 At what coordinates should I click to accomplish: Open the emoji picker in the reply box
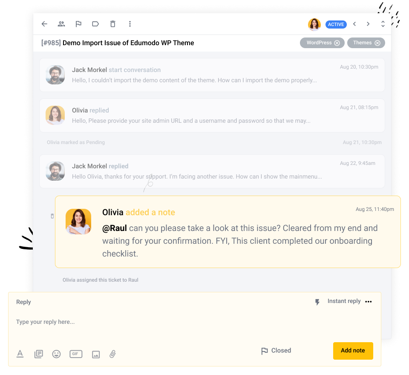56,354
